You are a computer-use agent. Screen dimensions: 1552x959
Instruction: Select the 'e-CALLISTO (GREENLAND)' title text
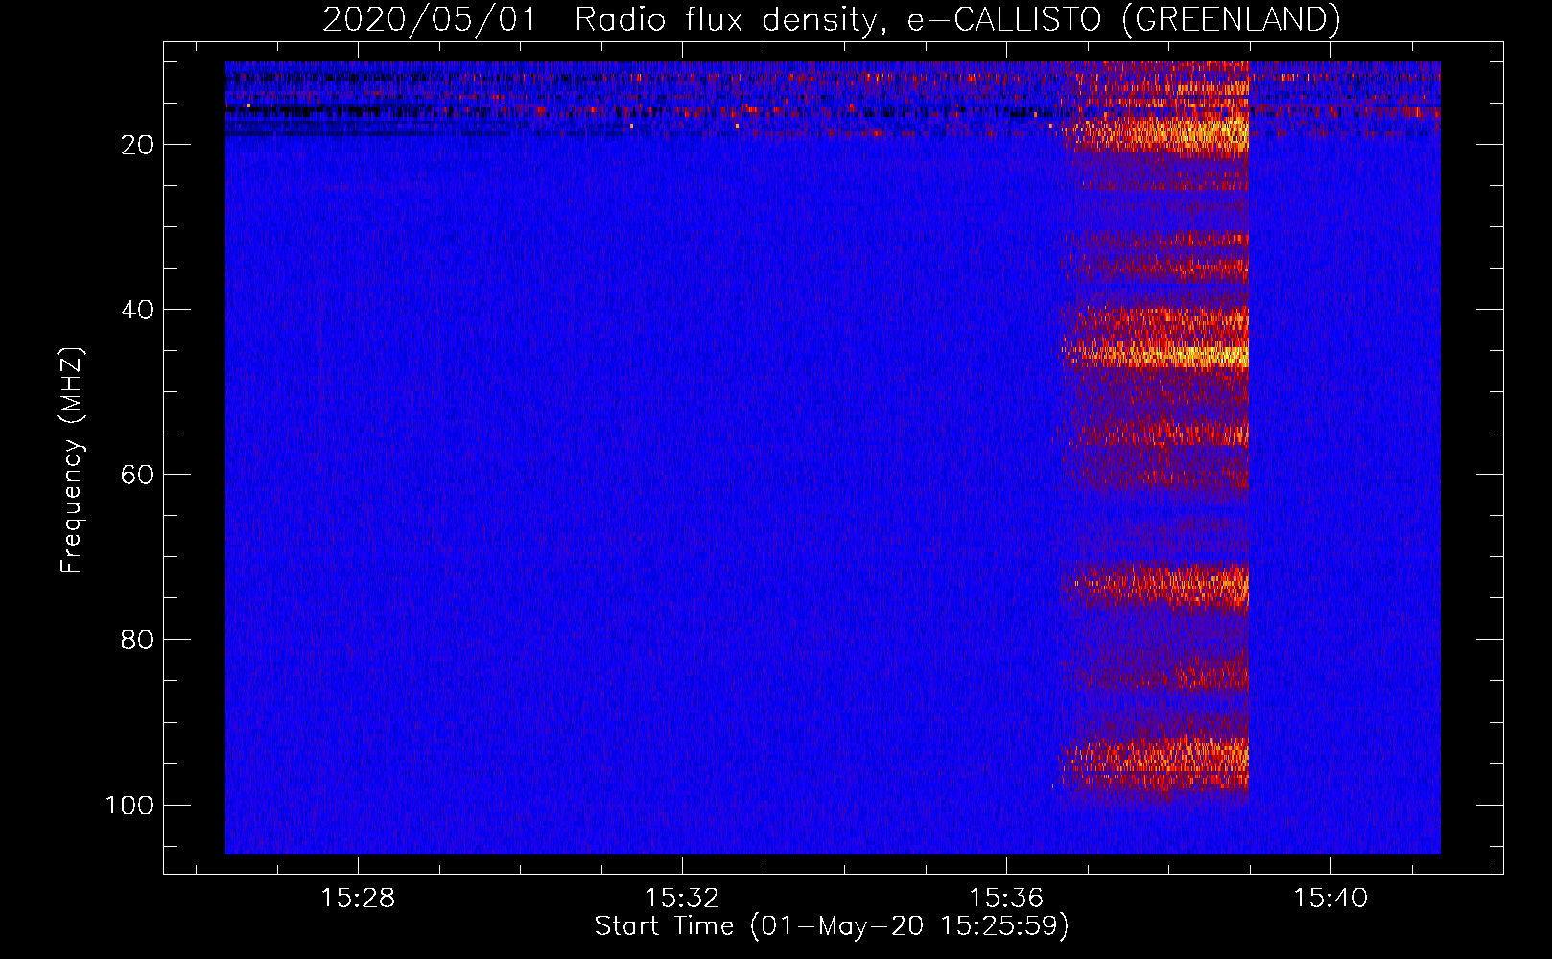1123,19
